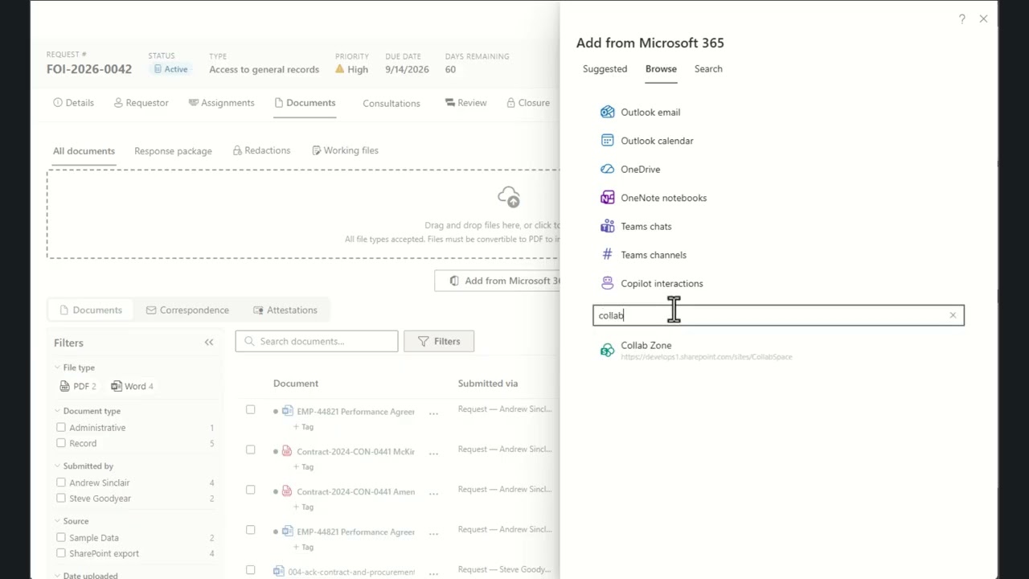Open OneNote notebooks source

pos(654,198)
